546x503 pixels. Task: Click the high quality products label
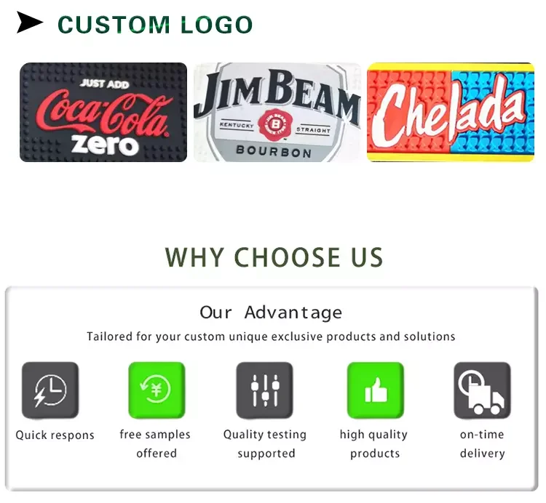(373, 444)
